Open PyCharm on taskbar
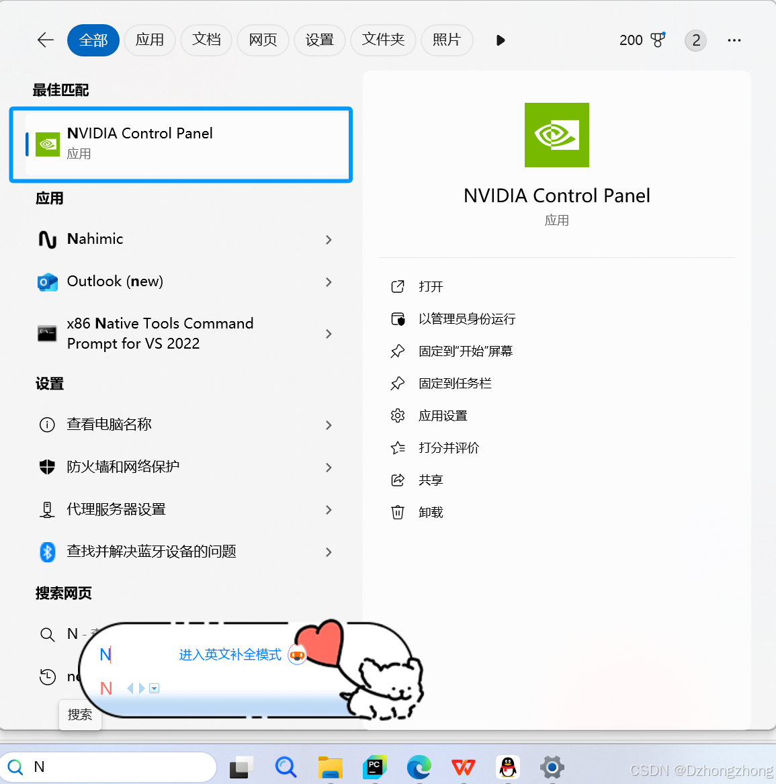 point(375,767)
